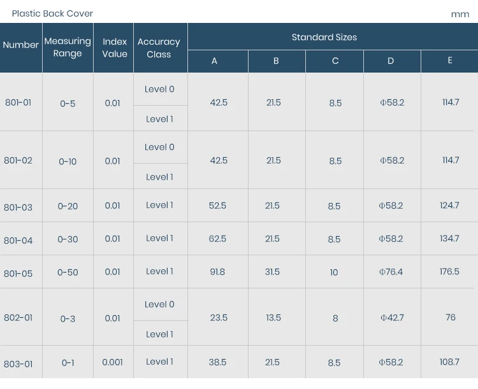
Task: Select the 0.001 index value cell
Action: pyautogui.click(x=113, y=362)
